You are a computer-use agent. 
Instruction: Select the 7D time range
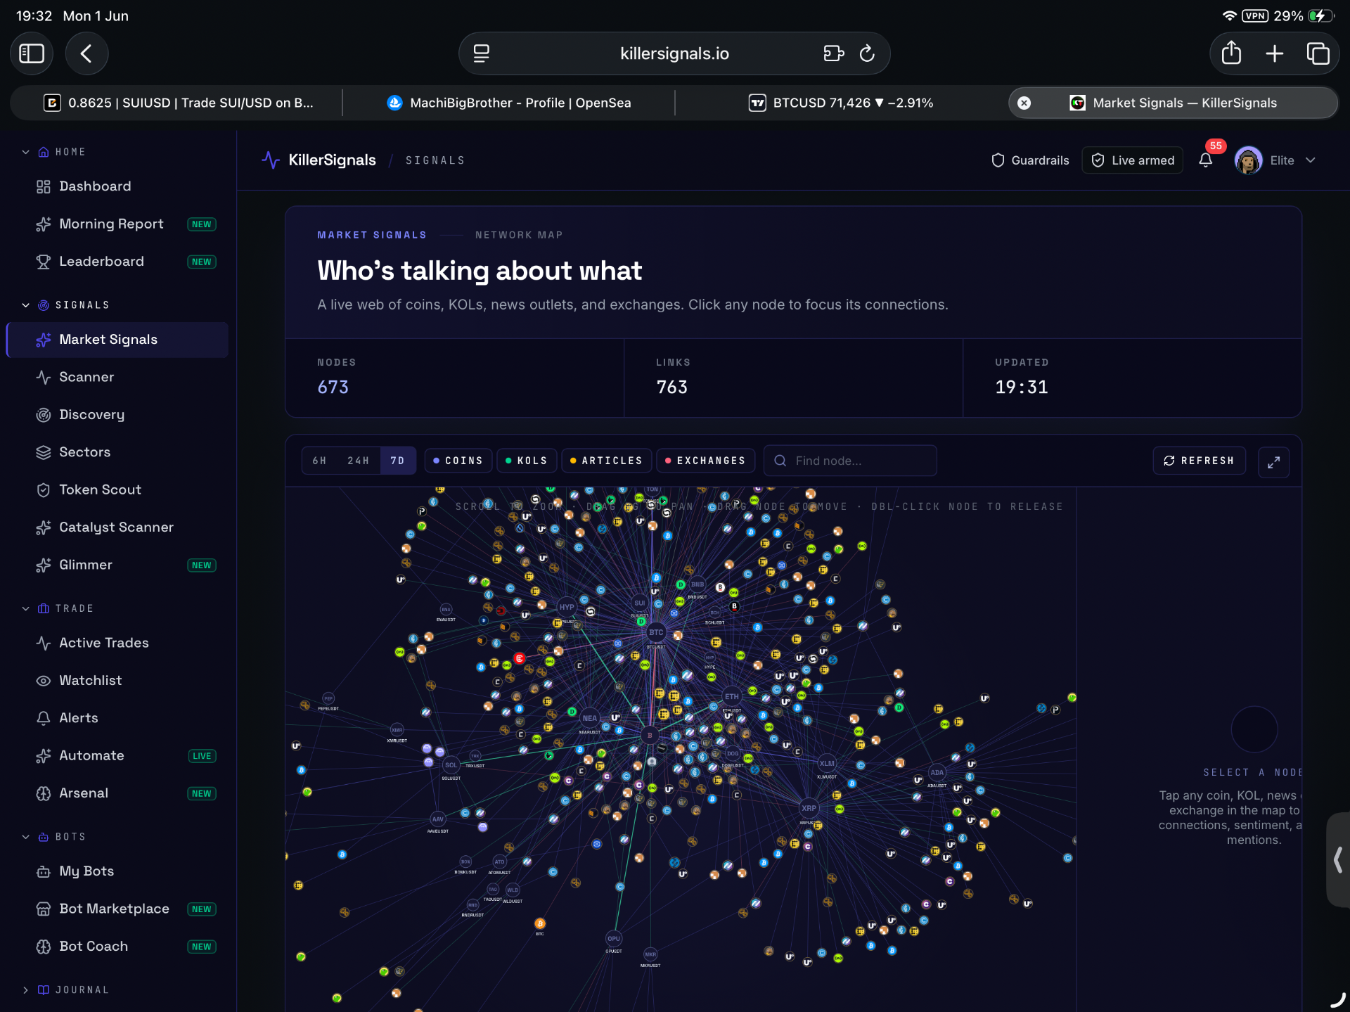pos(397,461)
